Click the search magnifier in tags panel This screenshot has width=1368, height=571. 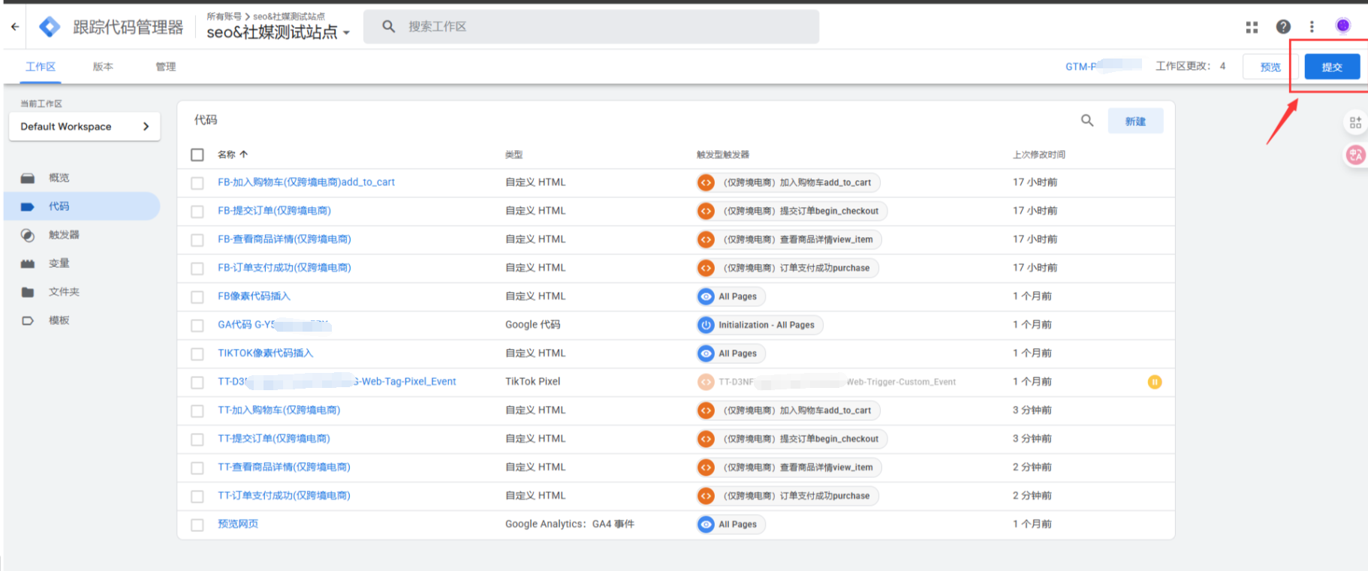pos(1086,121)
